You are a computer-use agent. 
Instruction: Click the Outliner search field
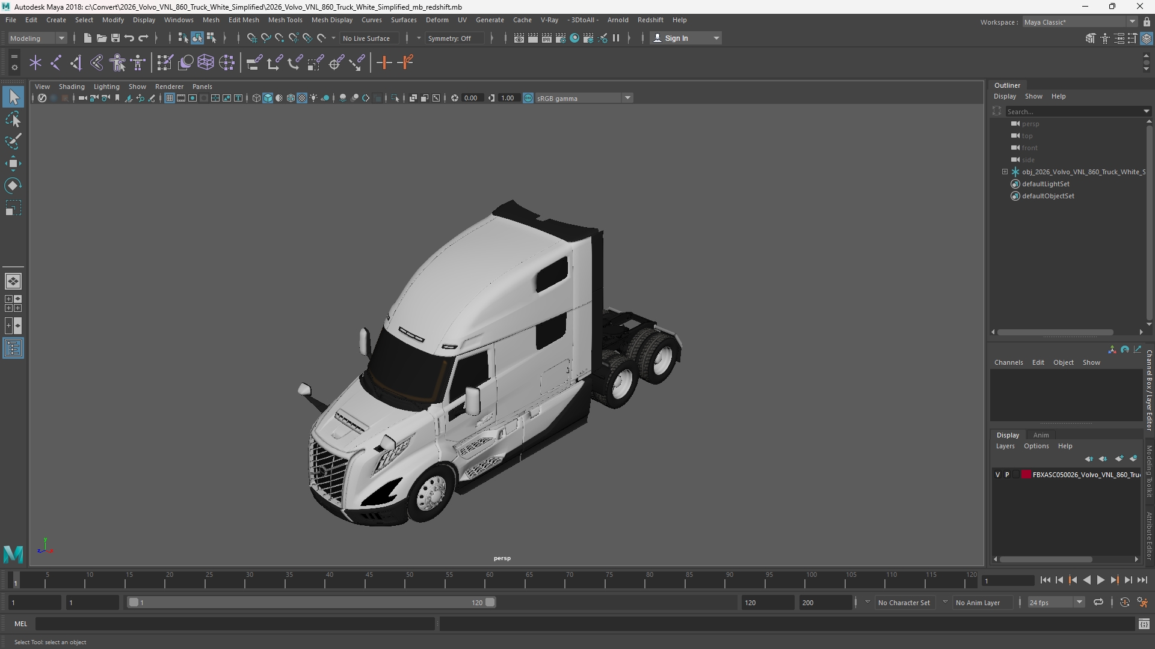(x=1074, y=111)
